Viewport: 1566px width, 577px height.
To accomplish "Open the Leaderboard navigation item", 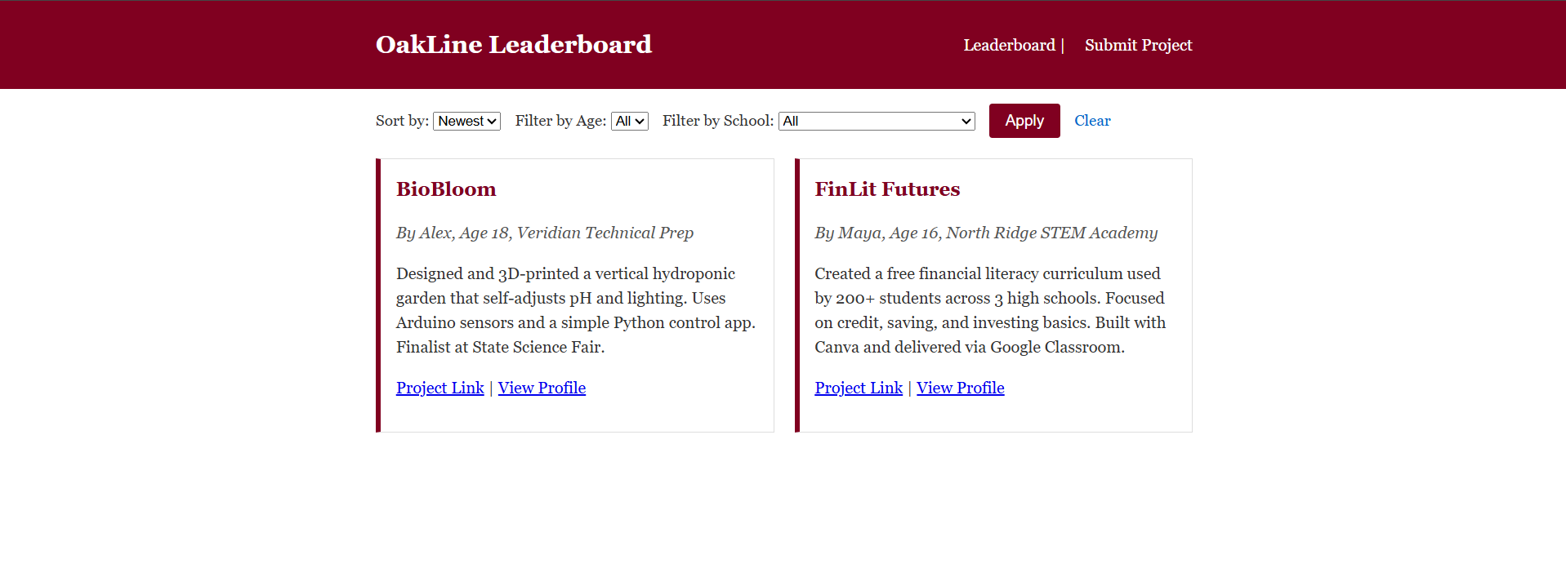I will point(1009,45).
